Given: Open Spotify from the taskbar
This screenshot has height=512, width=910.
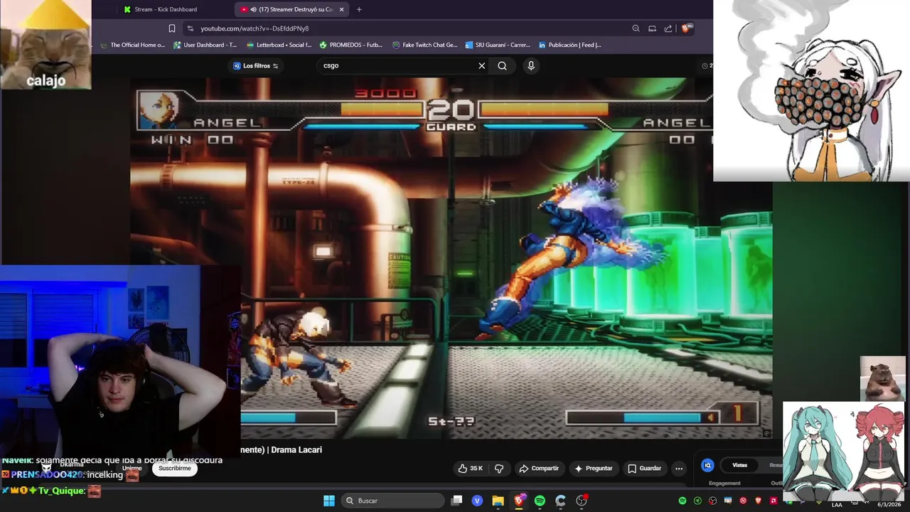Looking at the screenshot, I should [x=540, y=501].
